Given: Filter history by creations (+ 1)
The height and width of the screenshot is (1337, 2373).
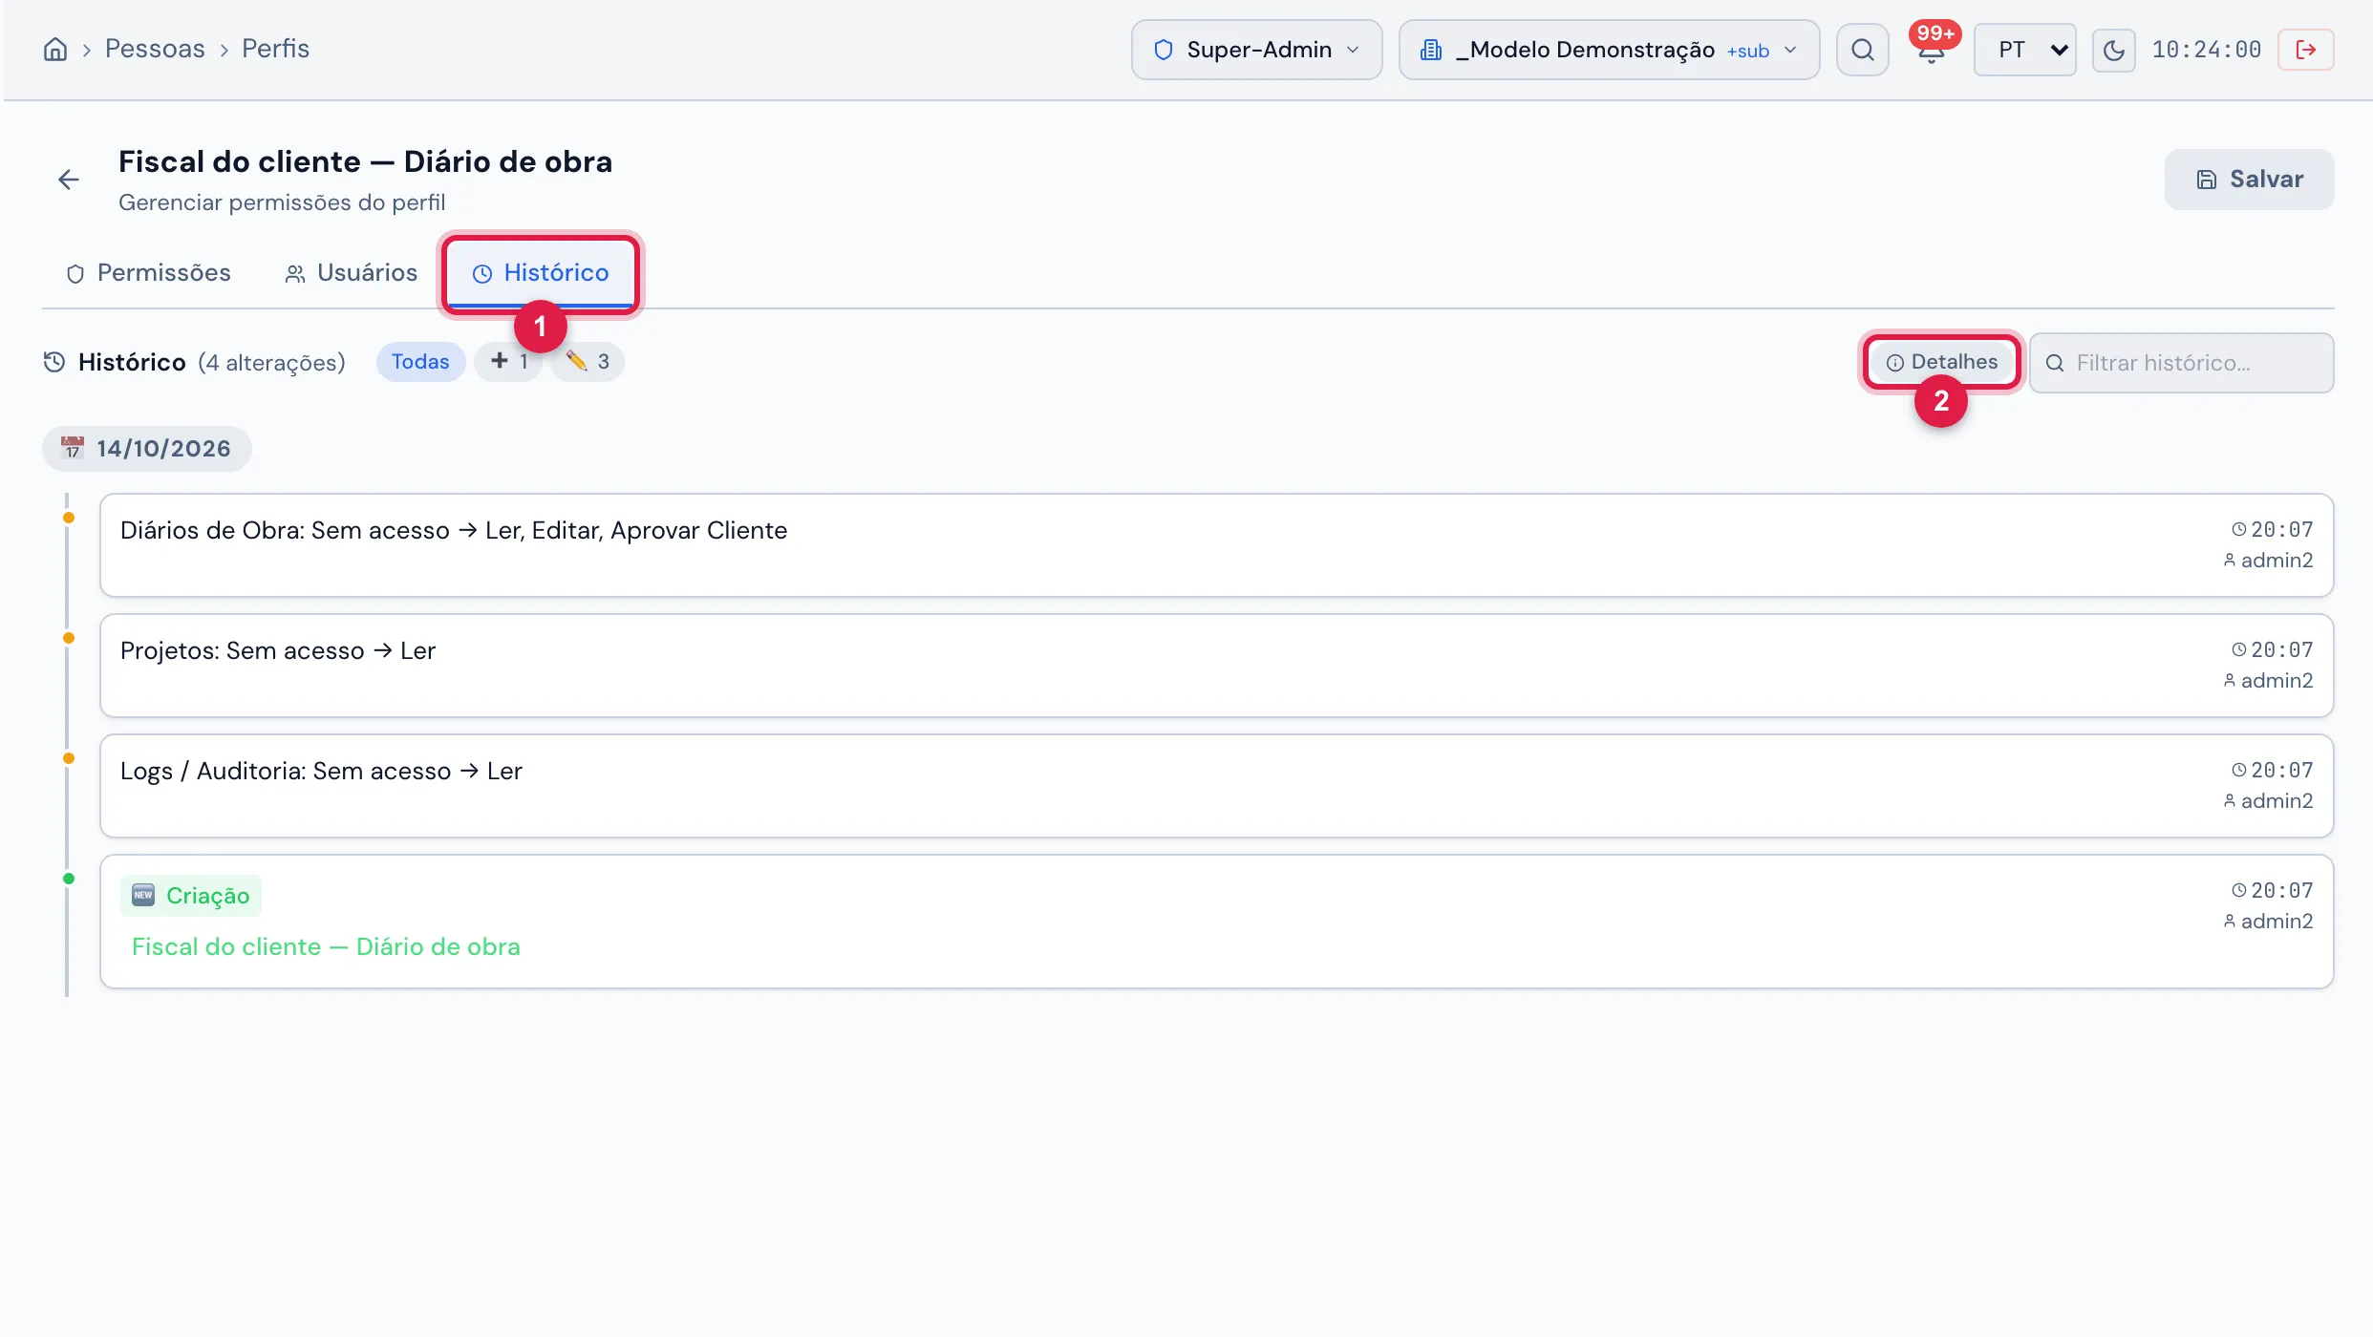Looking at the screenshot, I should coord(508,362).
